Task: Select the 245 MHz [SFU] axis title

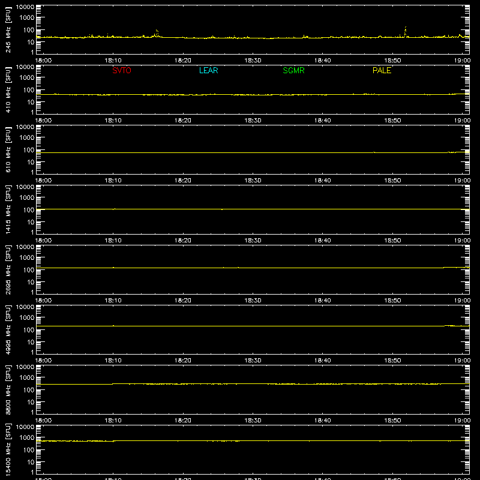Action: [x=8, y=29]
